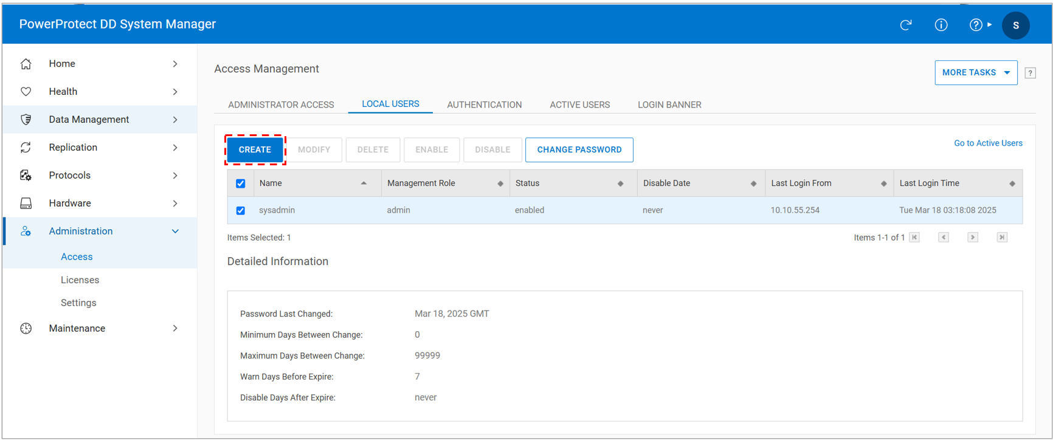Open Access under Administration
Viewport: 1053px width, 440px height.
(x=77, y=257)
